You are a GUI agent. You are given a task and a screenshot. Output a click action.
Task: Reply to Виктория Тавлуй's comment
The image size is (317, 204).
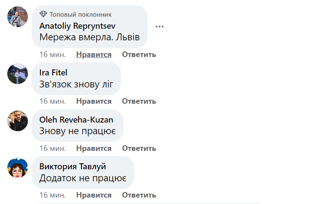pos(139,195)
